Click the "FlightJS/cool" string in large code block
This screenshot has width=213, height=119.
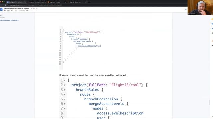[x=125, y=85]
